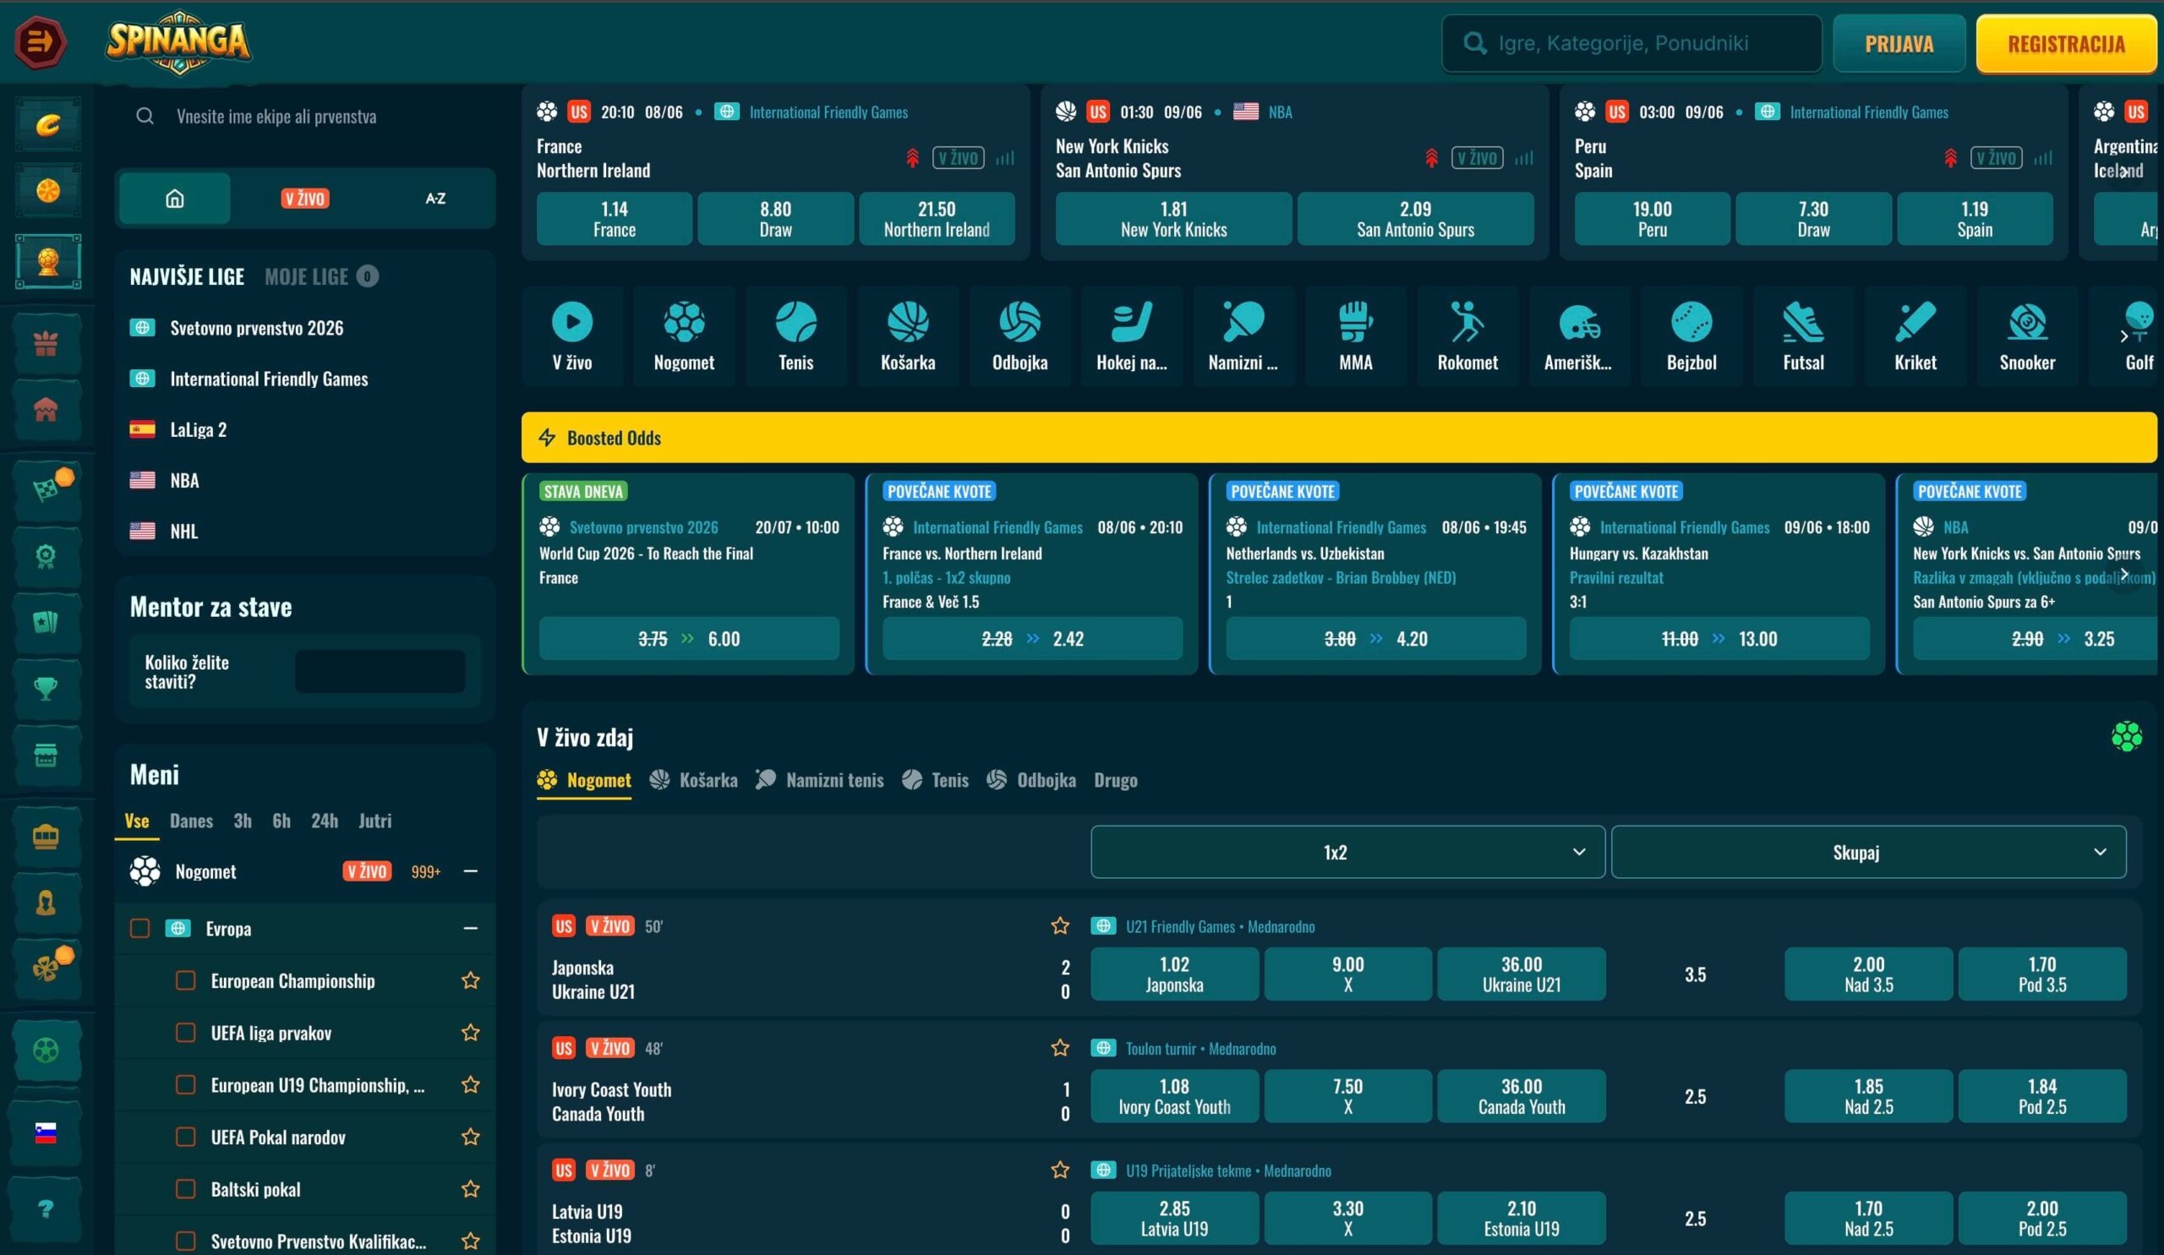The height and width of the screenshot is (1255, 2164).
Task: Show next boosted odds cards arrow
Action: (2124, 574)
